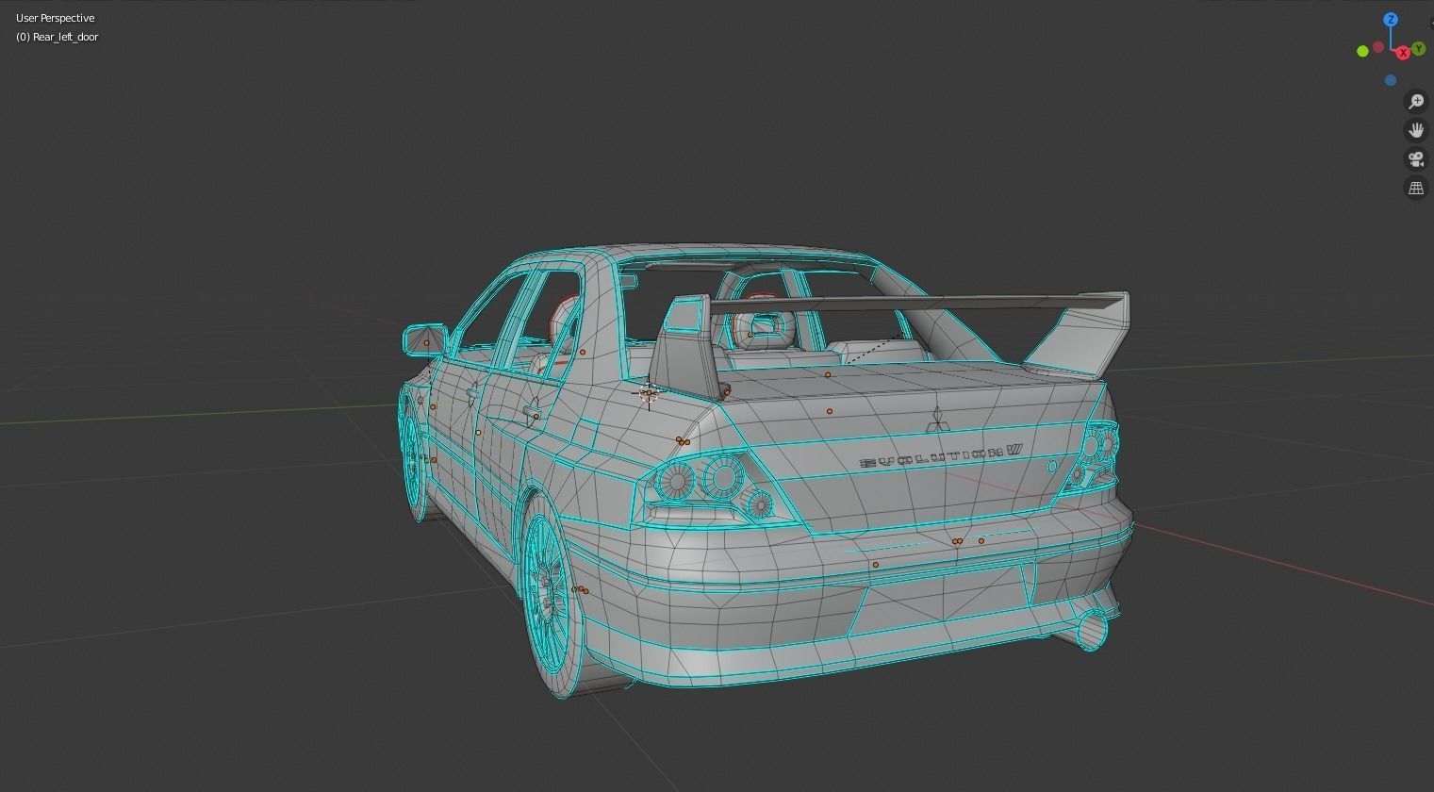Click the hand pan view button
The width and height of the screenshot is (1434, 792).
coord(1416,130)
